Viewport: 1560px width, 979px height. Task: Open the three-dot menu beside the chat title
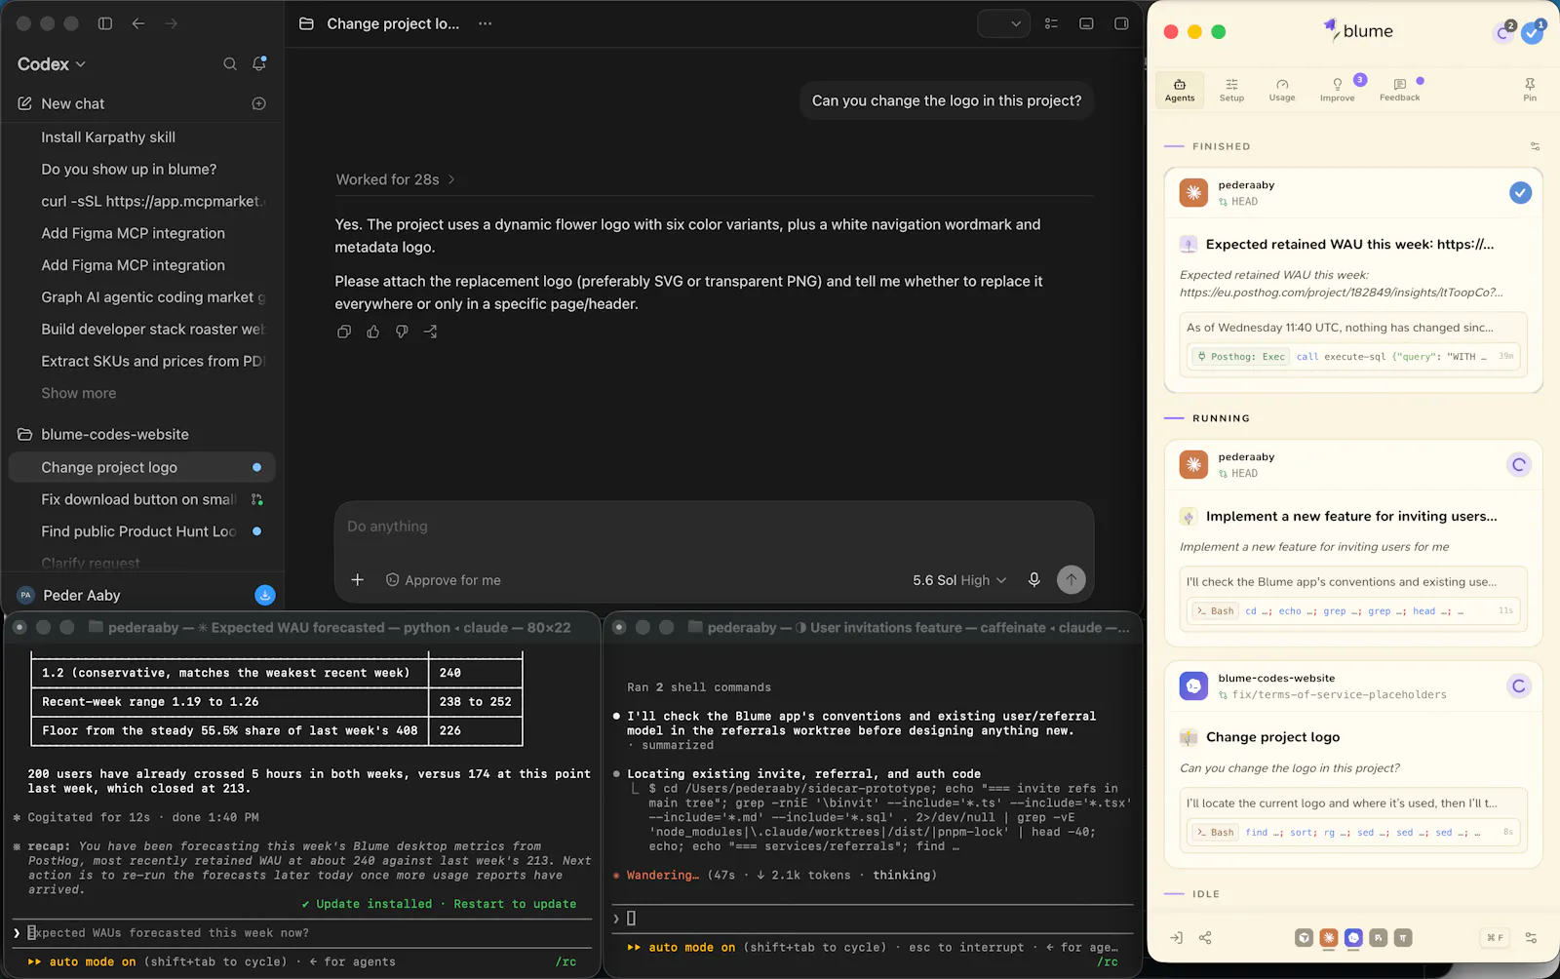(x=486, y=23)
